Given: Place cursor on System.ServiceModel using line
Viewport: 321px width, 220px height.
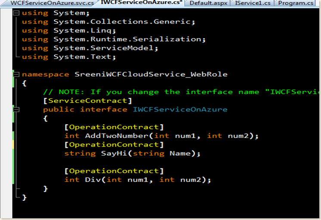Looking at the screenshot, I should click(x=106, y=48).
